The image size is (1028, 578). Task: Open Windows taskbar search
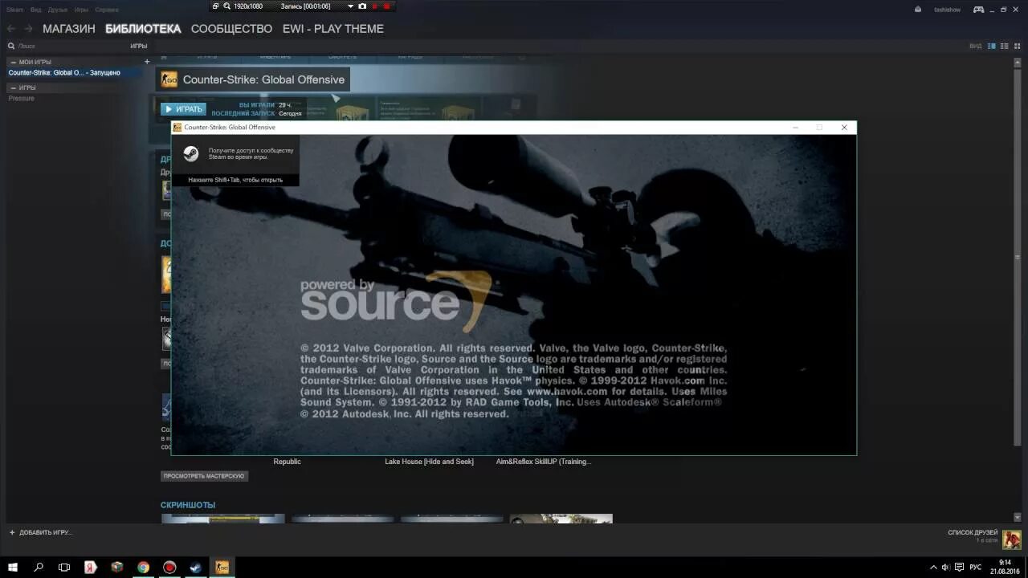tap(39, 567)
